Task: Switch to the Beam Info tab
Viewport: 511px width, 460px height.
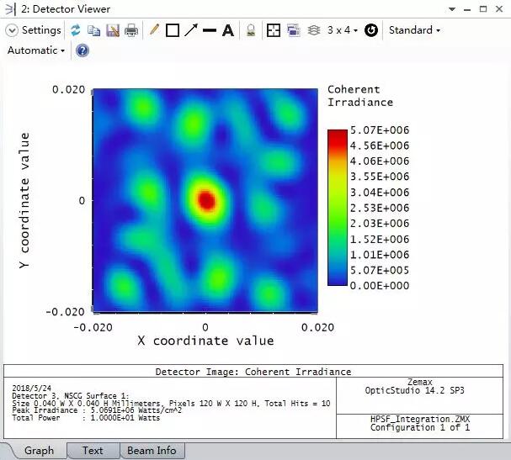Action: point(152,451)
